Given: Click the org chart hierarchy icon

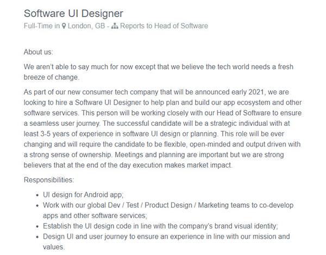Looking at the screenshot, I should (115, 26).
